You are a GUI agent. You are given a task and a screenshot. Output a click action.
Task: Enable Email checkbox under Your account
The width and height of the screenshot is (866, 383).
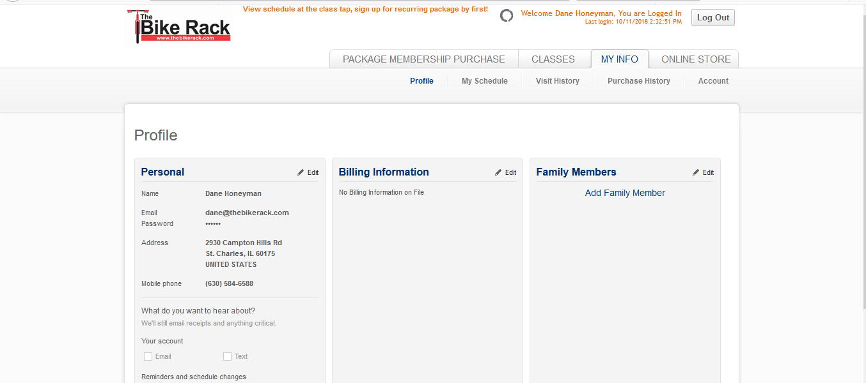148,356
